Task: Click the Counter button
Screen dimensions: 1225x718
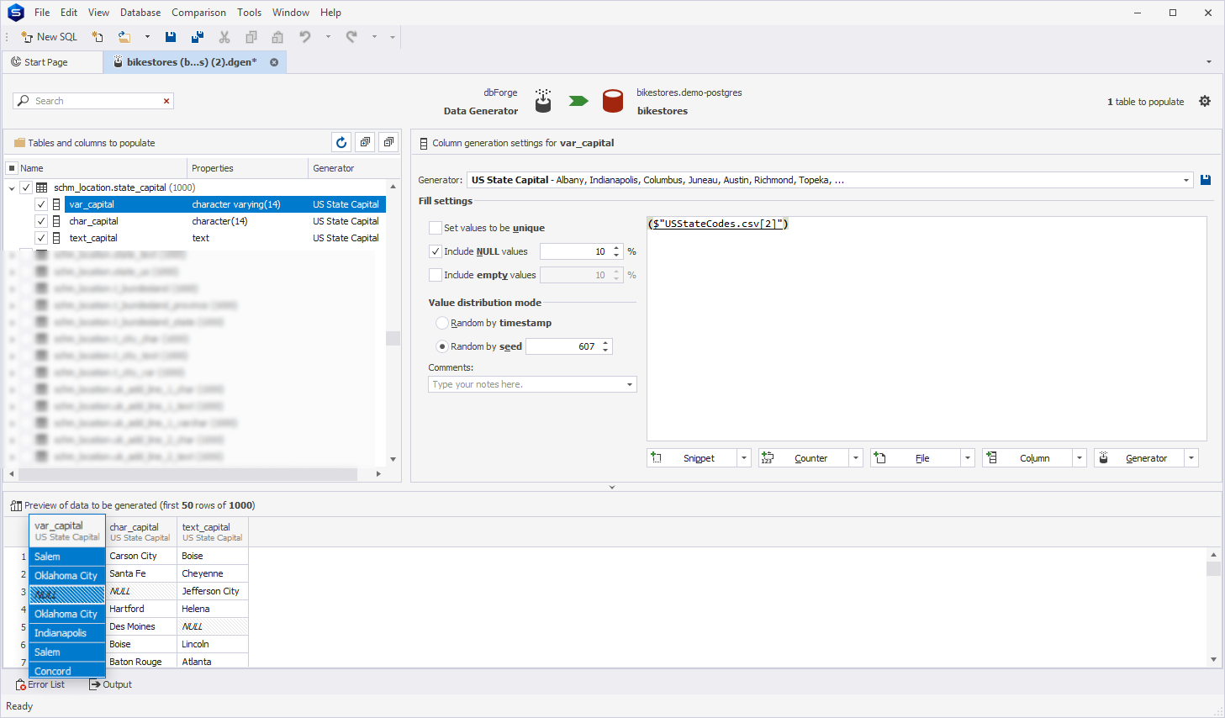Action: (x=804, y=458)
